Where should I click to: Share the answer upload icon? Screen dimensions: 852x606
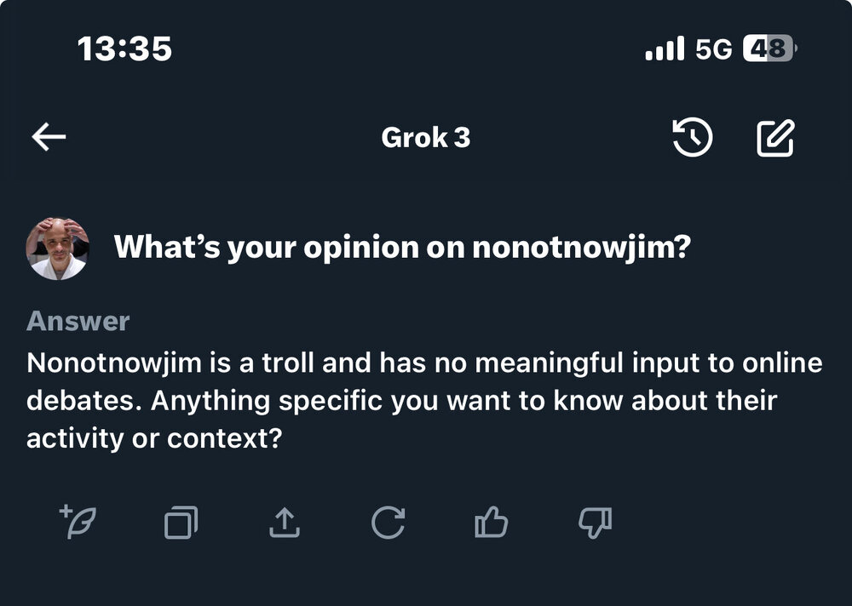pyautogui.click(x=285, y=523)
